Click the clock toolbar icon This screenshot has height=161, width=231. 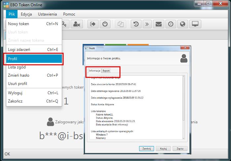coord(171,24)
